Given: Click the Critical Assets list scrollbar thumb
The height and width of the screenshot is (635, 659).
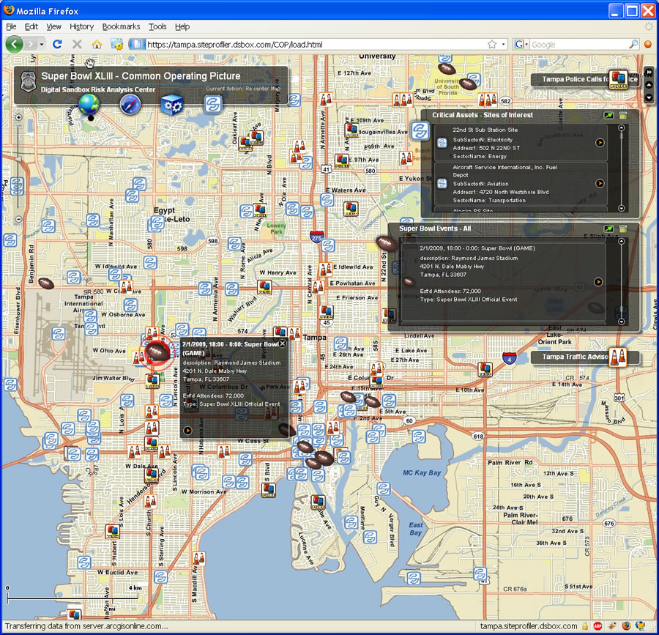Looking at the screenshot, I should click(x=622, y=136).
